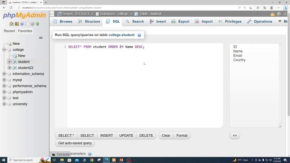The height and width of the screenshot is (163, 290).
Task: Open student22 table in tree
Action: 25,68
